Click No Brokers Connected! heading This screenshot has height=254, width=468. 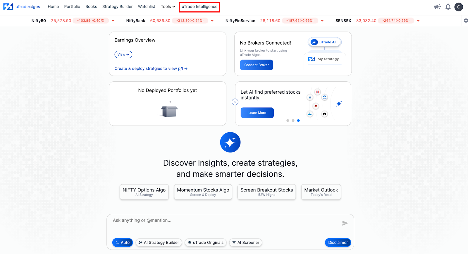pyautogui.click(x=265, y=43)
